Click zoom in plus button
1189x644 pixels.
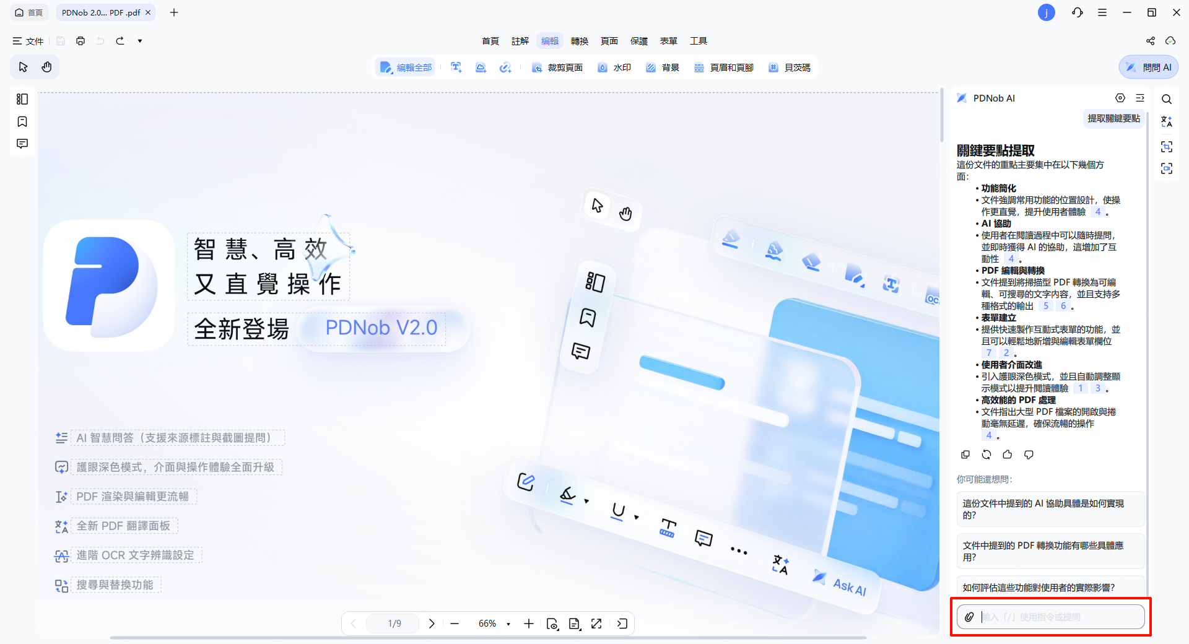[528, 624]
